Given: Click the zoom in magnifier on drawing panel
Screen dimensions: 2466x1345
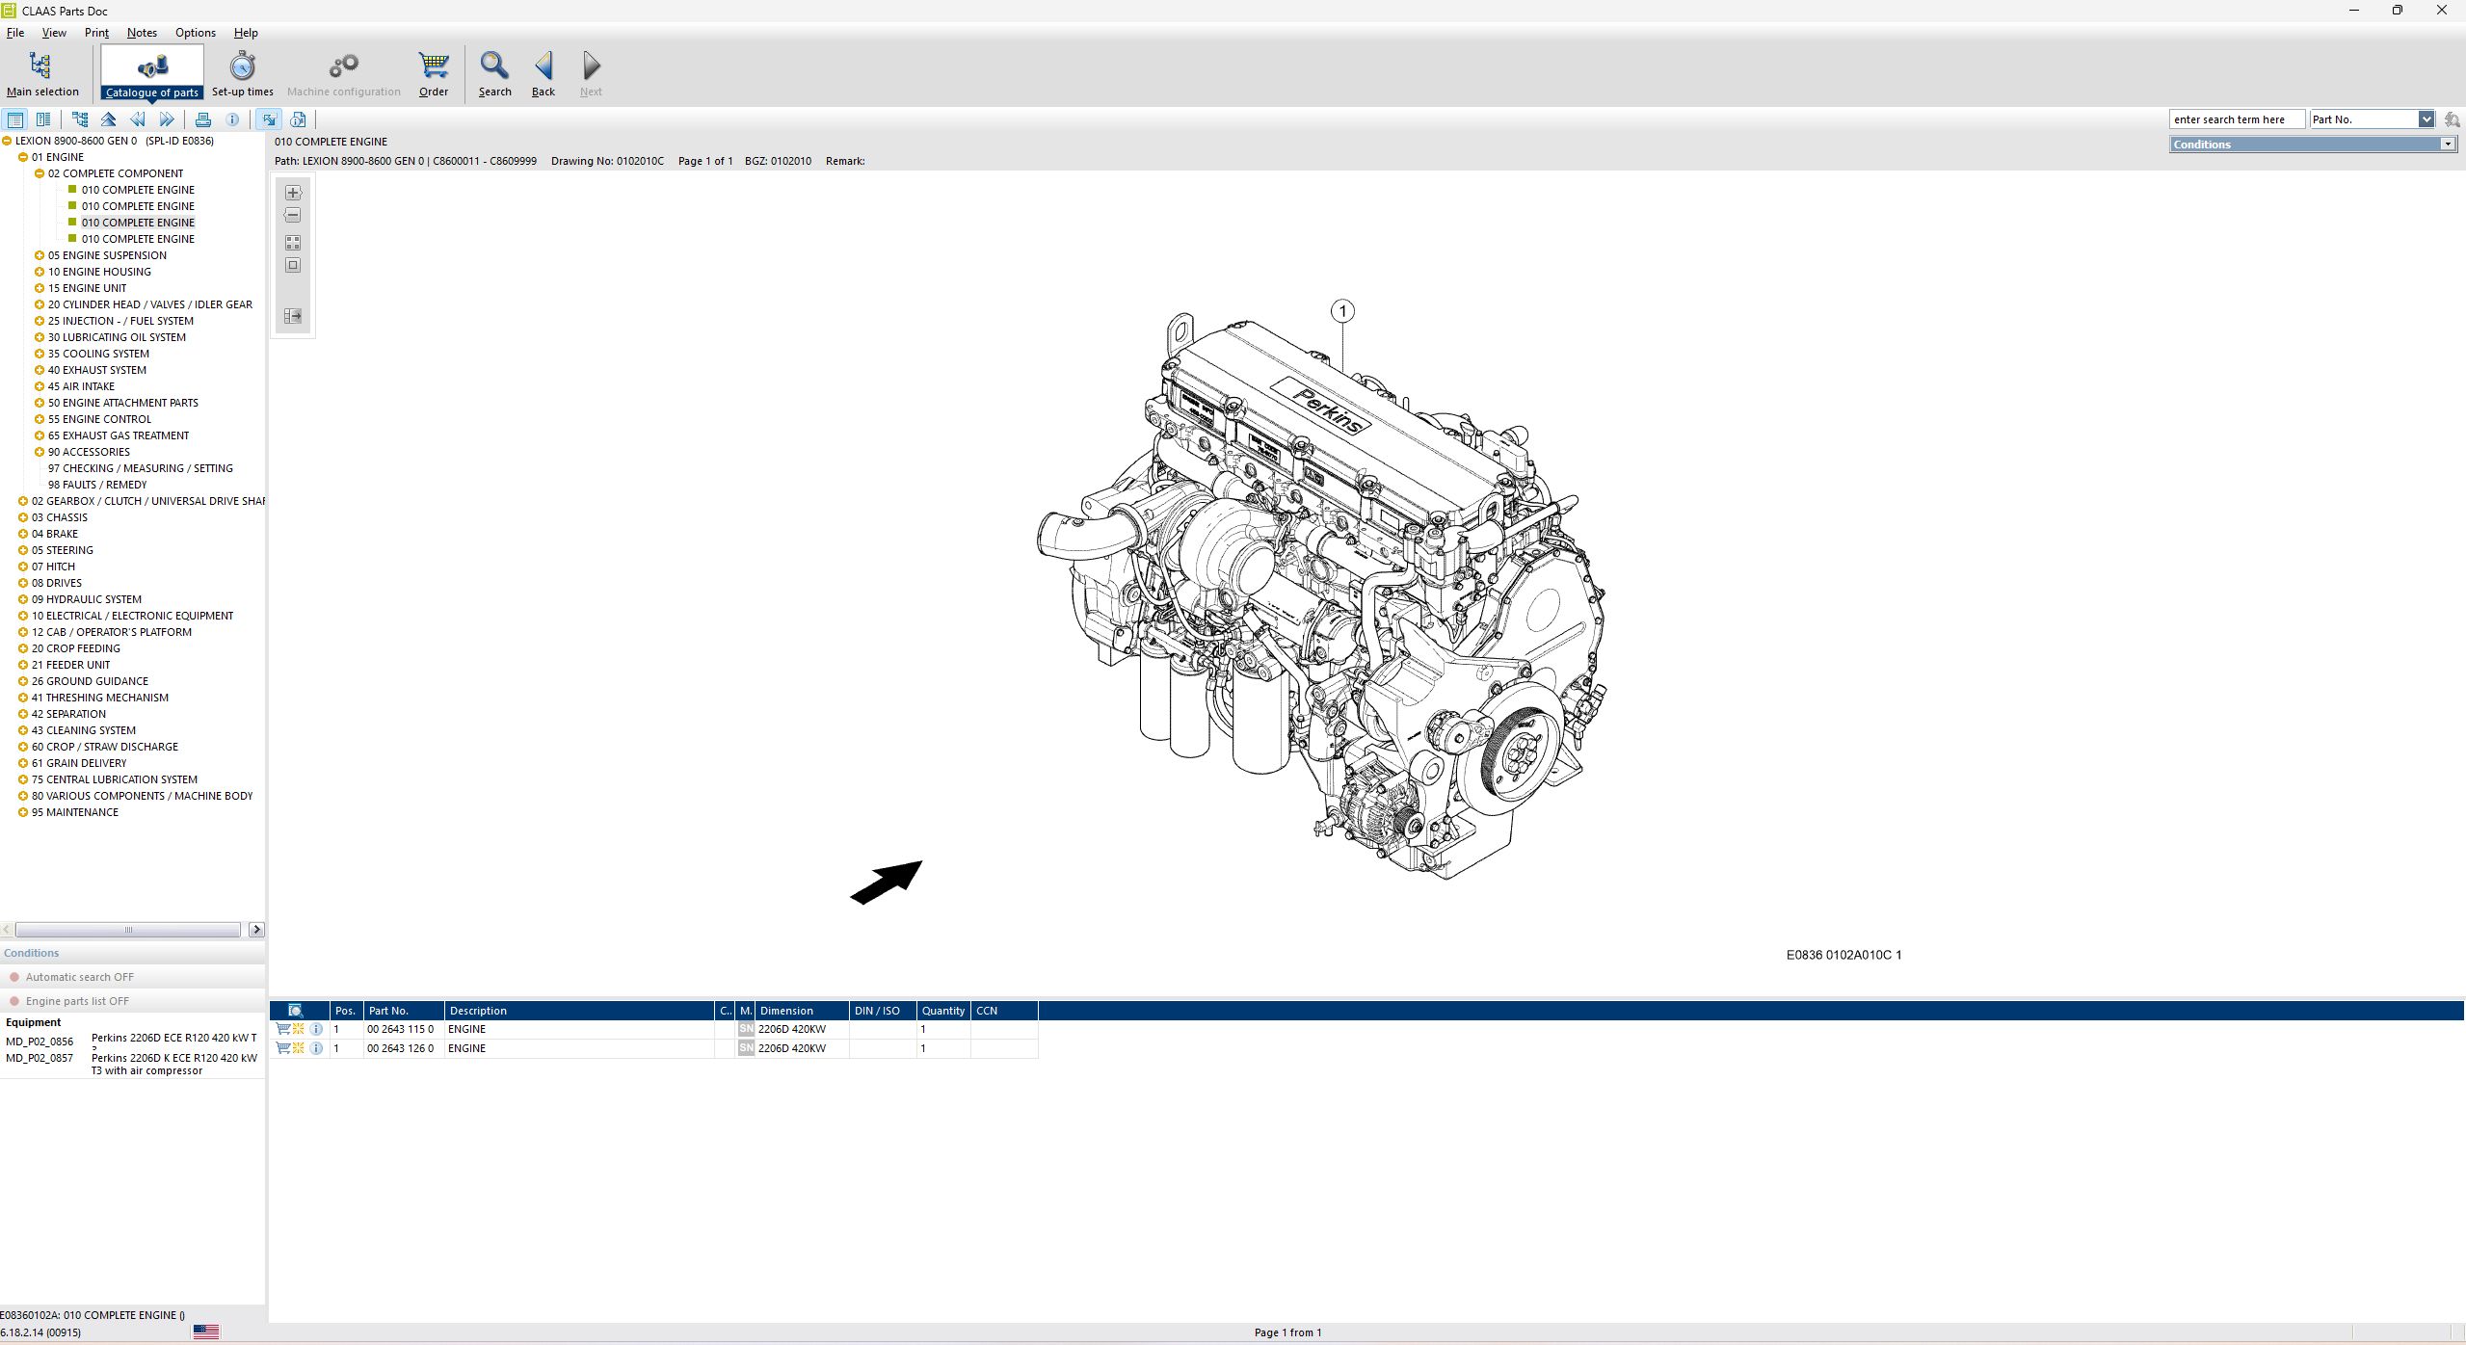Looking at the screenshot, I should pos(292,192).
